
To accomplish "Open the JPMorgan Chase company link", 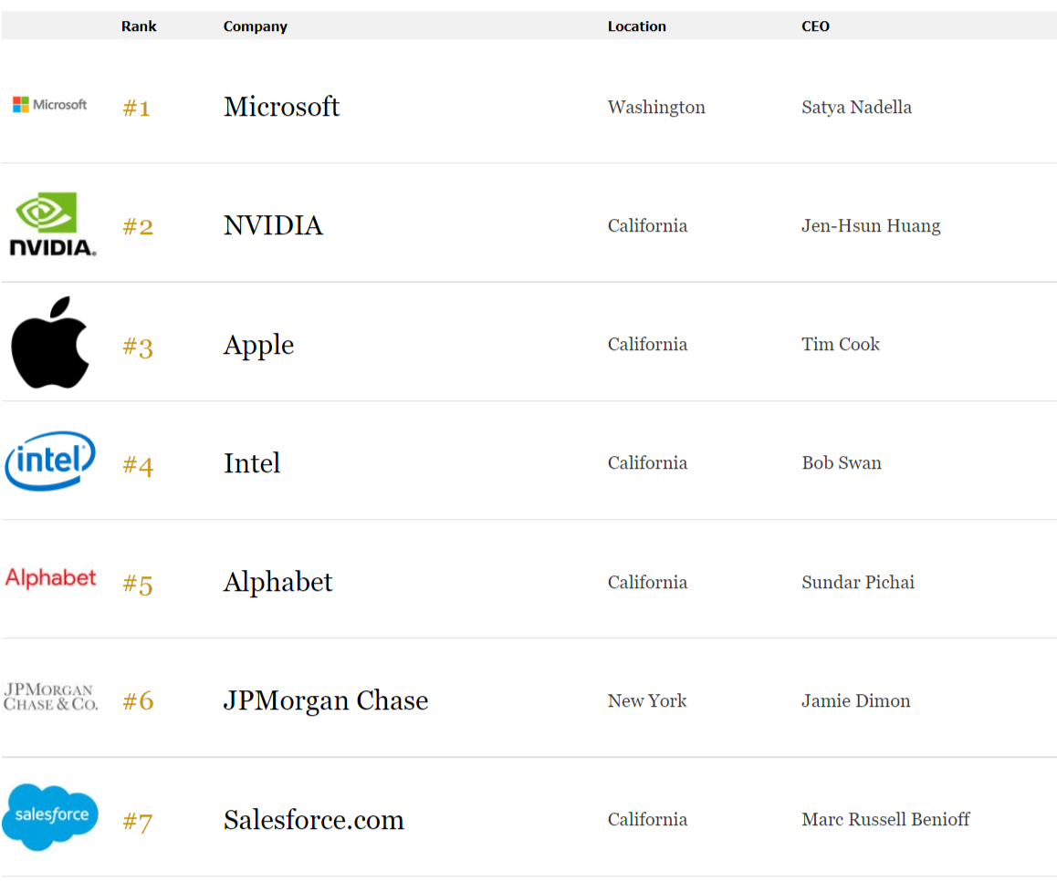I will click(x=326, y=701).
